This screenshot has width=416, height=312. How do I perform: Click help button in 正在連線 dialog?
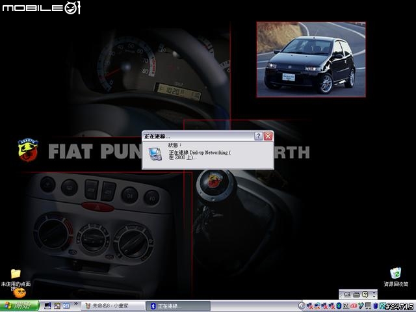tap(259, 136)
